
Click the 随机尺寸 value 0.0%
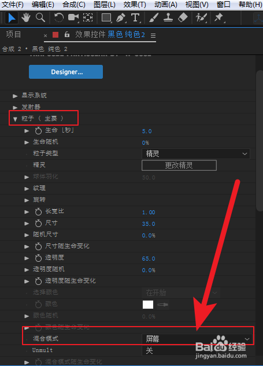point(149,235)
